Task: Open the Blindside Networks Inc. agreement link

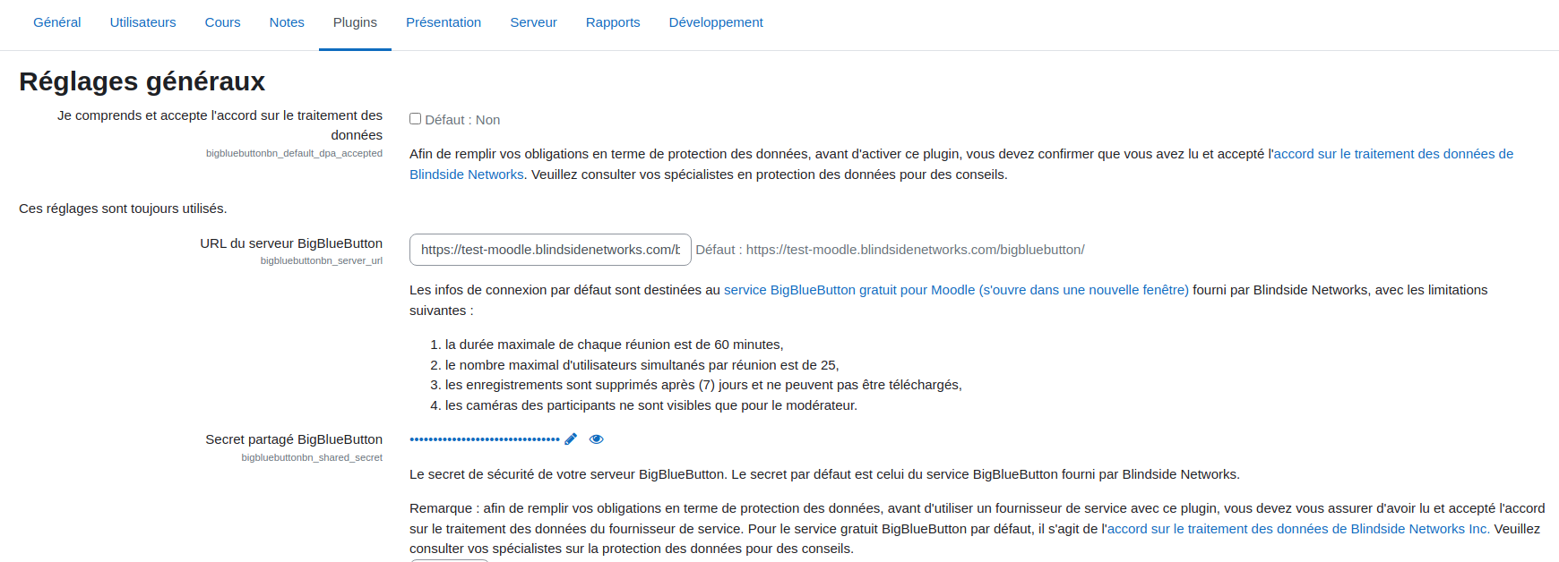Action: tap(1298, 529)
